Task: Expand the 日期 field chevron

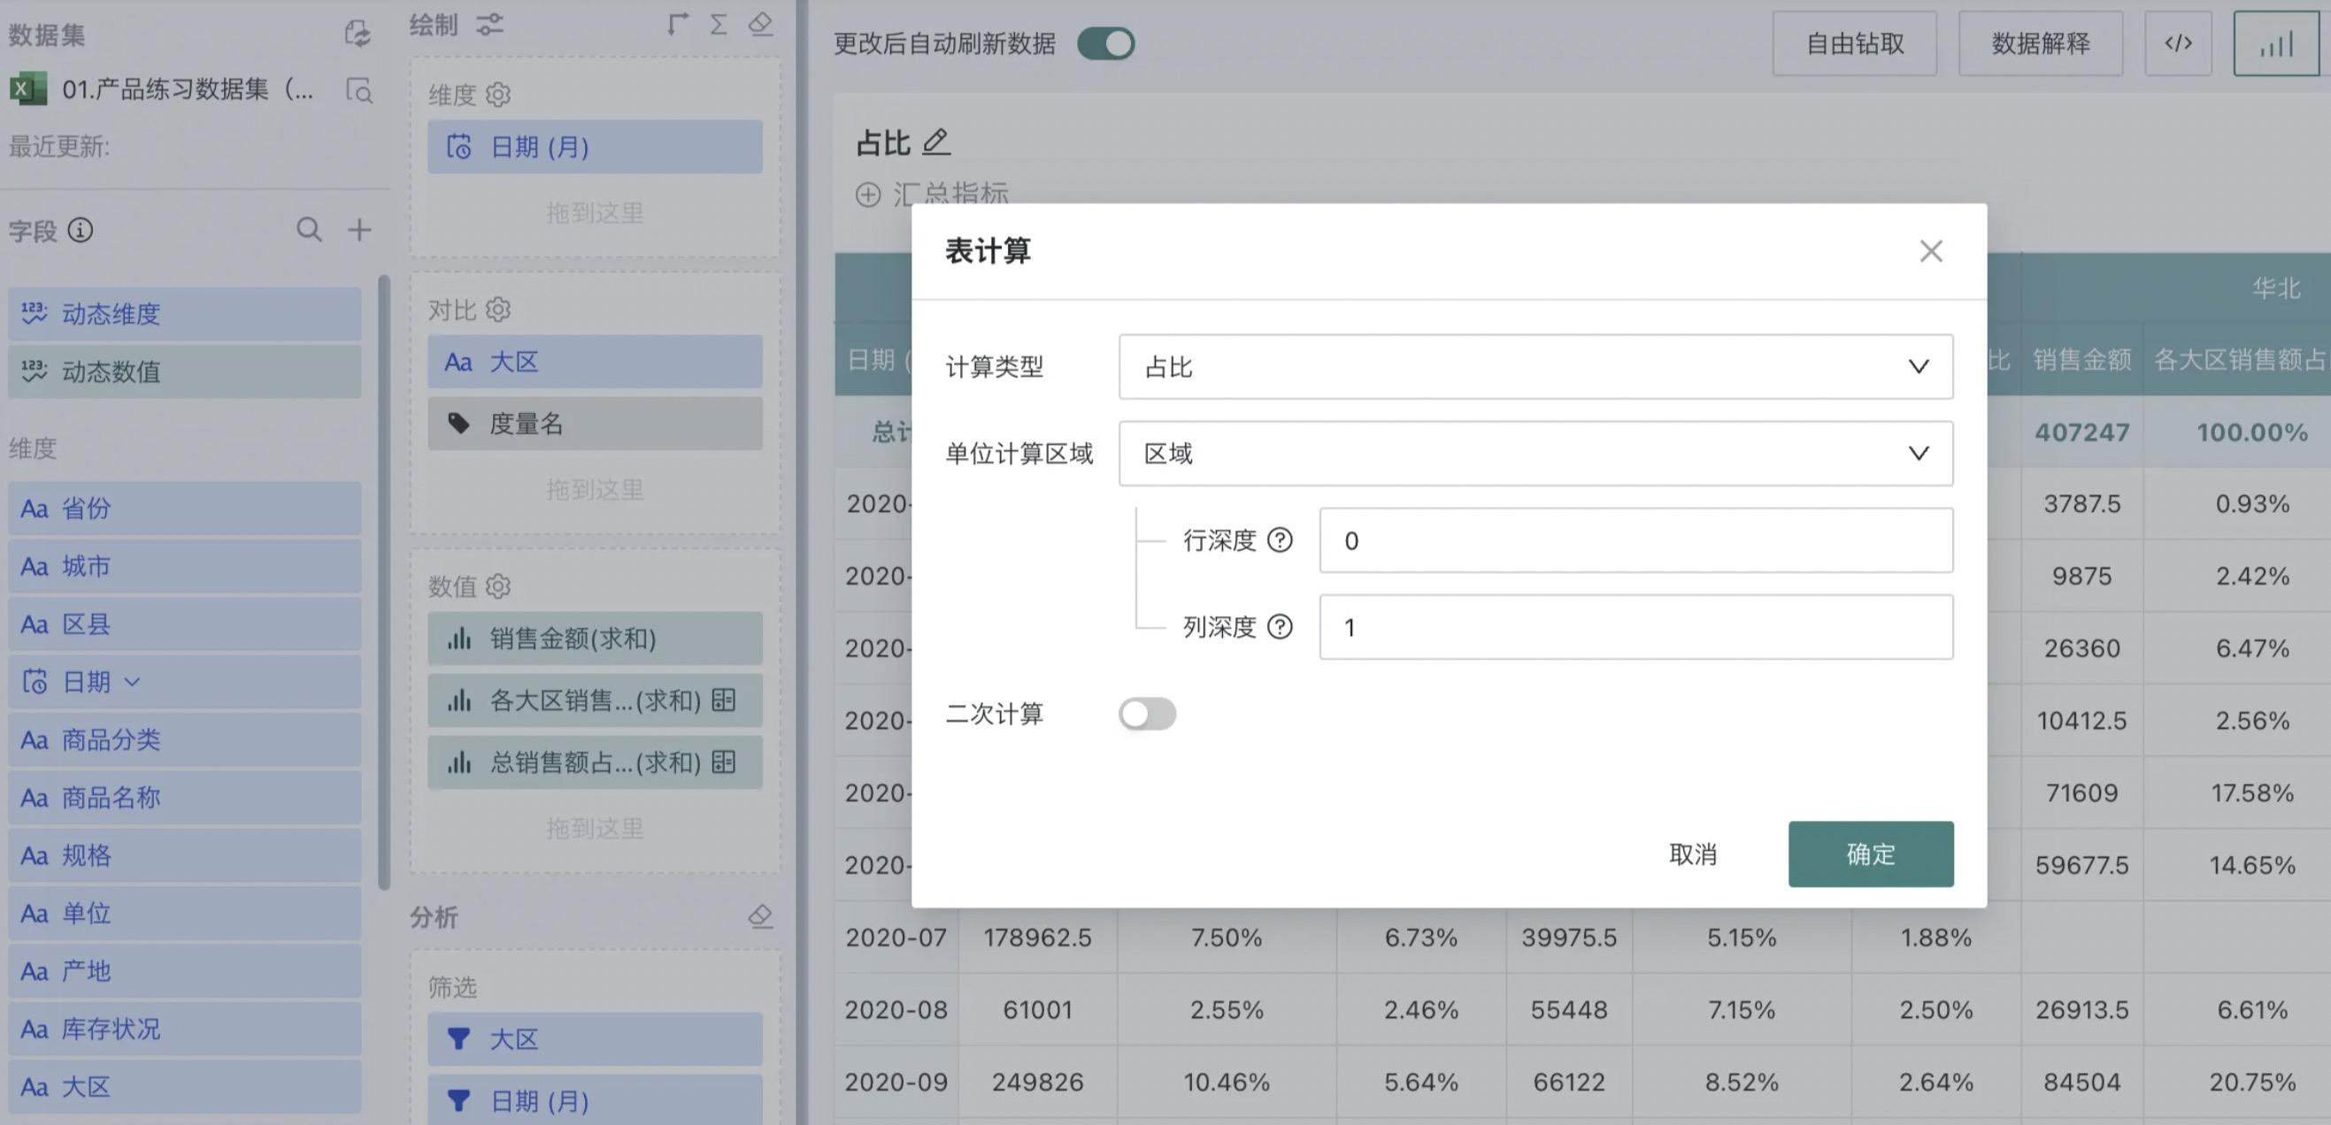Action: (132, 682)
